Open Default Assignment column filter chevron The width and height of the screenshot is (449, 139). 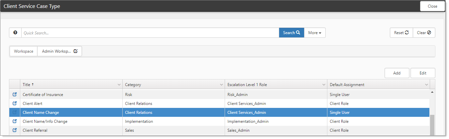coord(427,85)
